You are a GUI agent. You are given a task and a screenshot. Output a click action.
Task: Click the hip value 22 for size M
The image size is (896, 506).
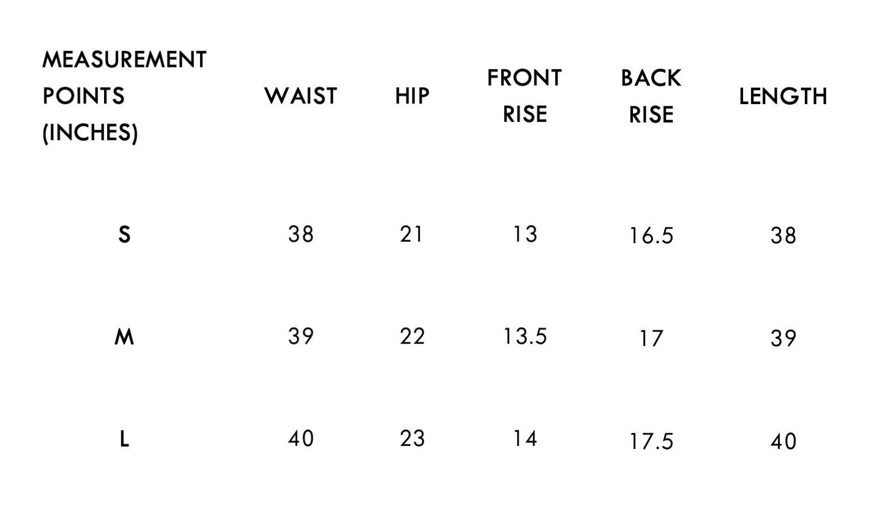[x=412, y=336]
